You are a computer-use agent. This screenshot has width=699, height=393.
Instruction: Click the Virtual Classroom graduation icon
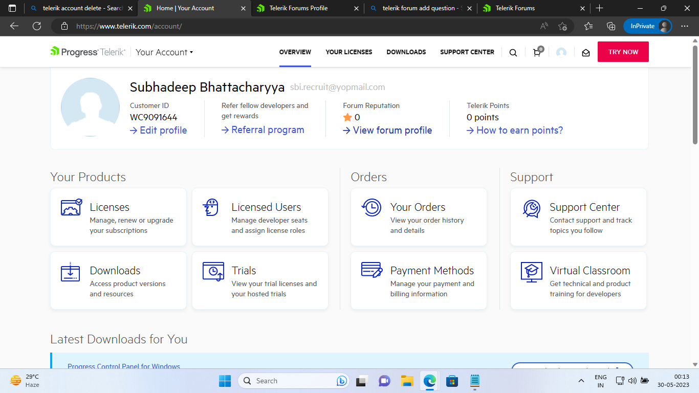pyautogui.click(x=531, y=272)
